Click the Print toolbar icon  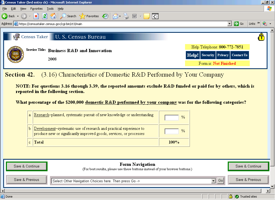tap(126, 16)
